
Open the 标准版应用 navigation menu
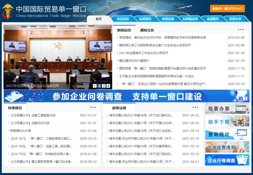pyautogui.click(x=191, y=18)
